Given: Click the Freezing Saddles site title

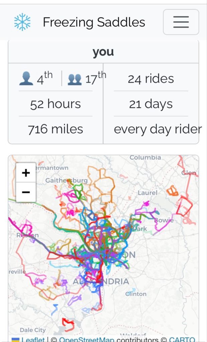Looking at the screenshot, I should [x=94, y=22].
